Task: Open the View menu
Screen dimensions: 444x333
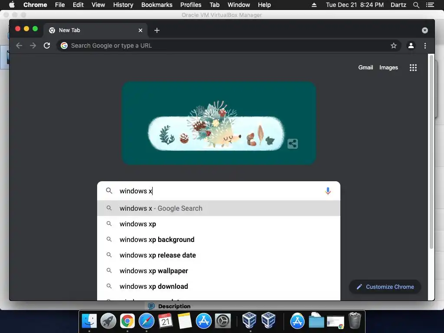Action: click(x=98, y=5)
